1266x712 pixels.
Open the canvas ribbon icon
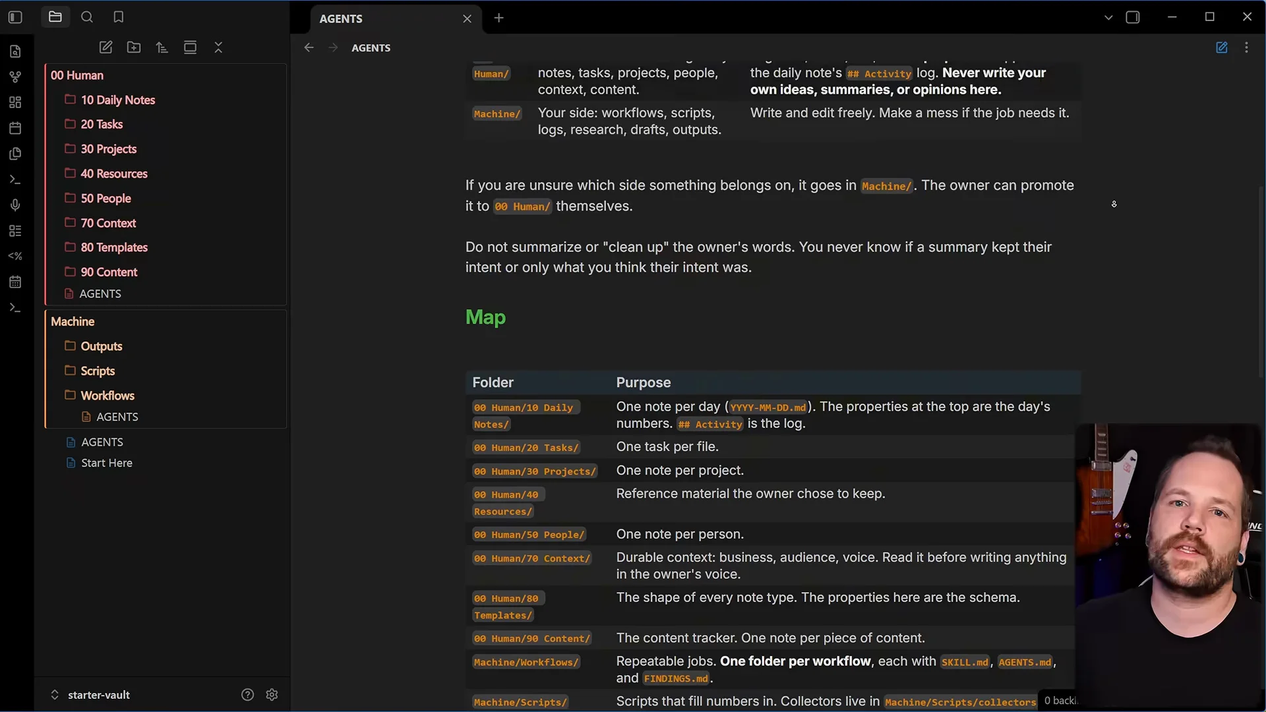point(15,102)
